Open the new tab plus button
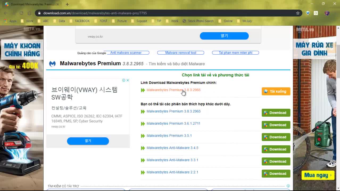The height and width of the screenshot is (191, 340). 67,4
